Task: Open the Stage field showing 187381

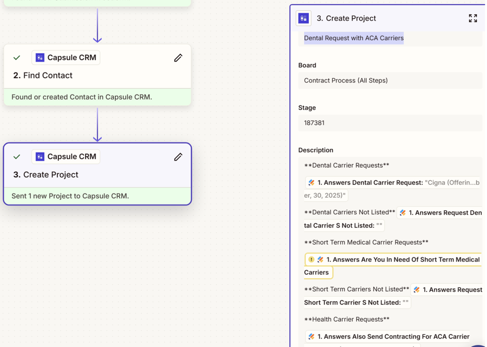Action: click(x=389, y=123)
